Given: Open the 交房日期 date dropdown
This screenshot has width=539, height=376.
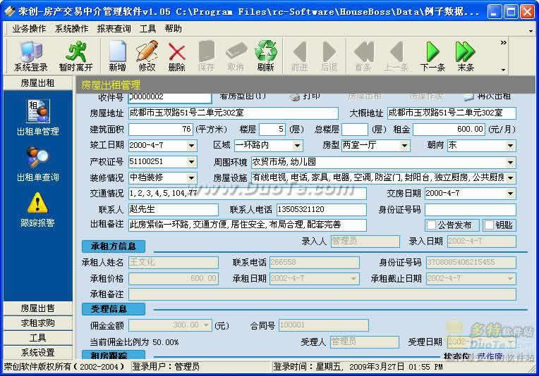Looking at the screenshot, I should (511, 194).
